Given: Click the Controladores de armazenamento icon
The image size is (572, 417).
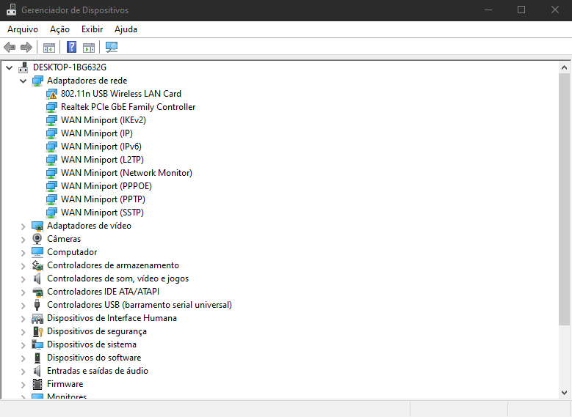Looking at the screenshot, I should pos(37,265).
